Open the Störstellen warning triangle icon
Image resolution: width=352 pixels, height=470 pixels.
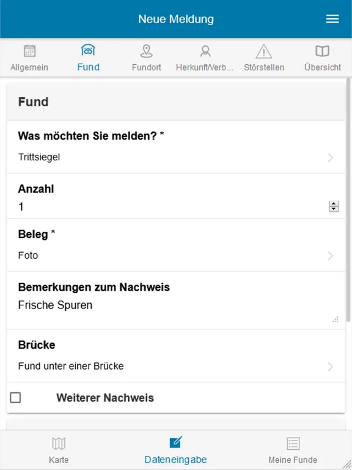click(264, 51)
